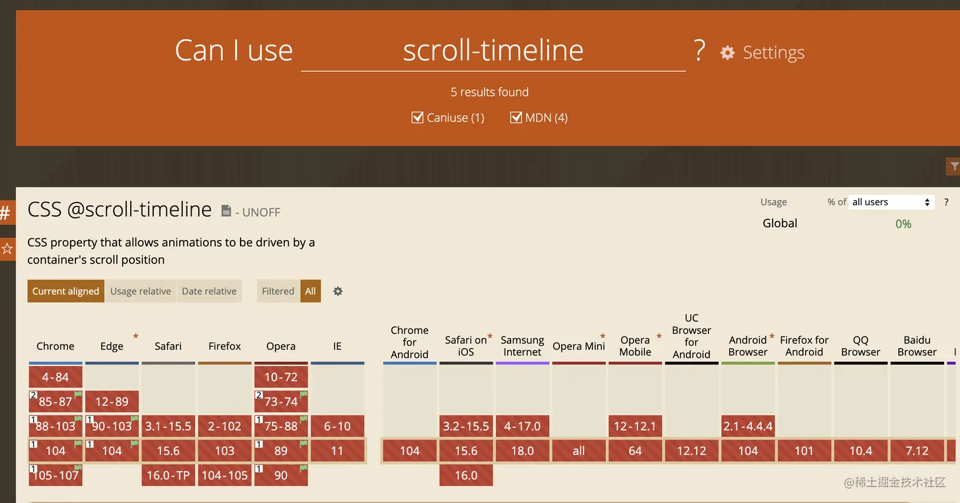Click the asterisk beside Opera Mobile
The width and height of the screenshot is (960, 503).
pyautogui.click(x=659, y=337)
